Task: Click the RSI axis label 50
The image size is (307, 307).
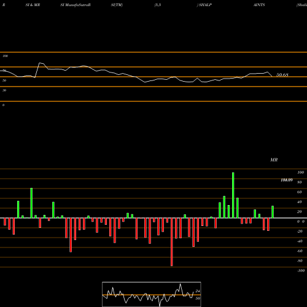Action: pos(4,80)
